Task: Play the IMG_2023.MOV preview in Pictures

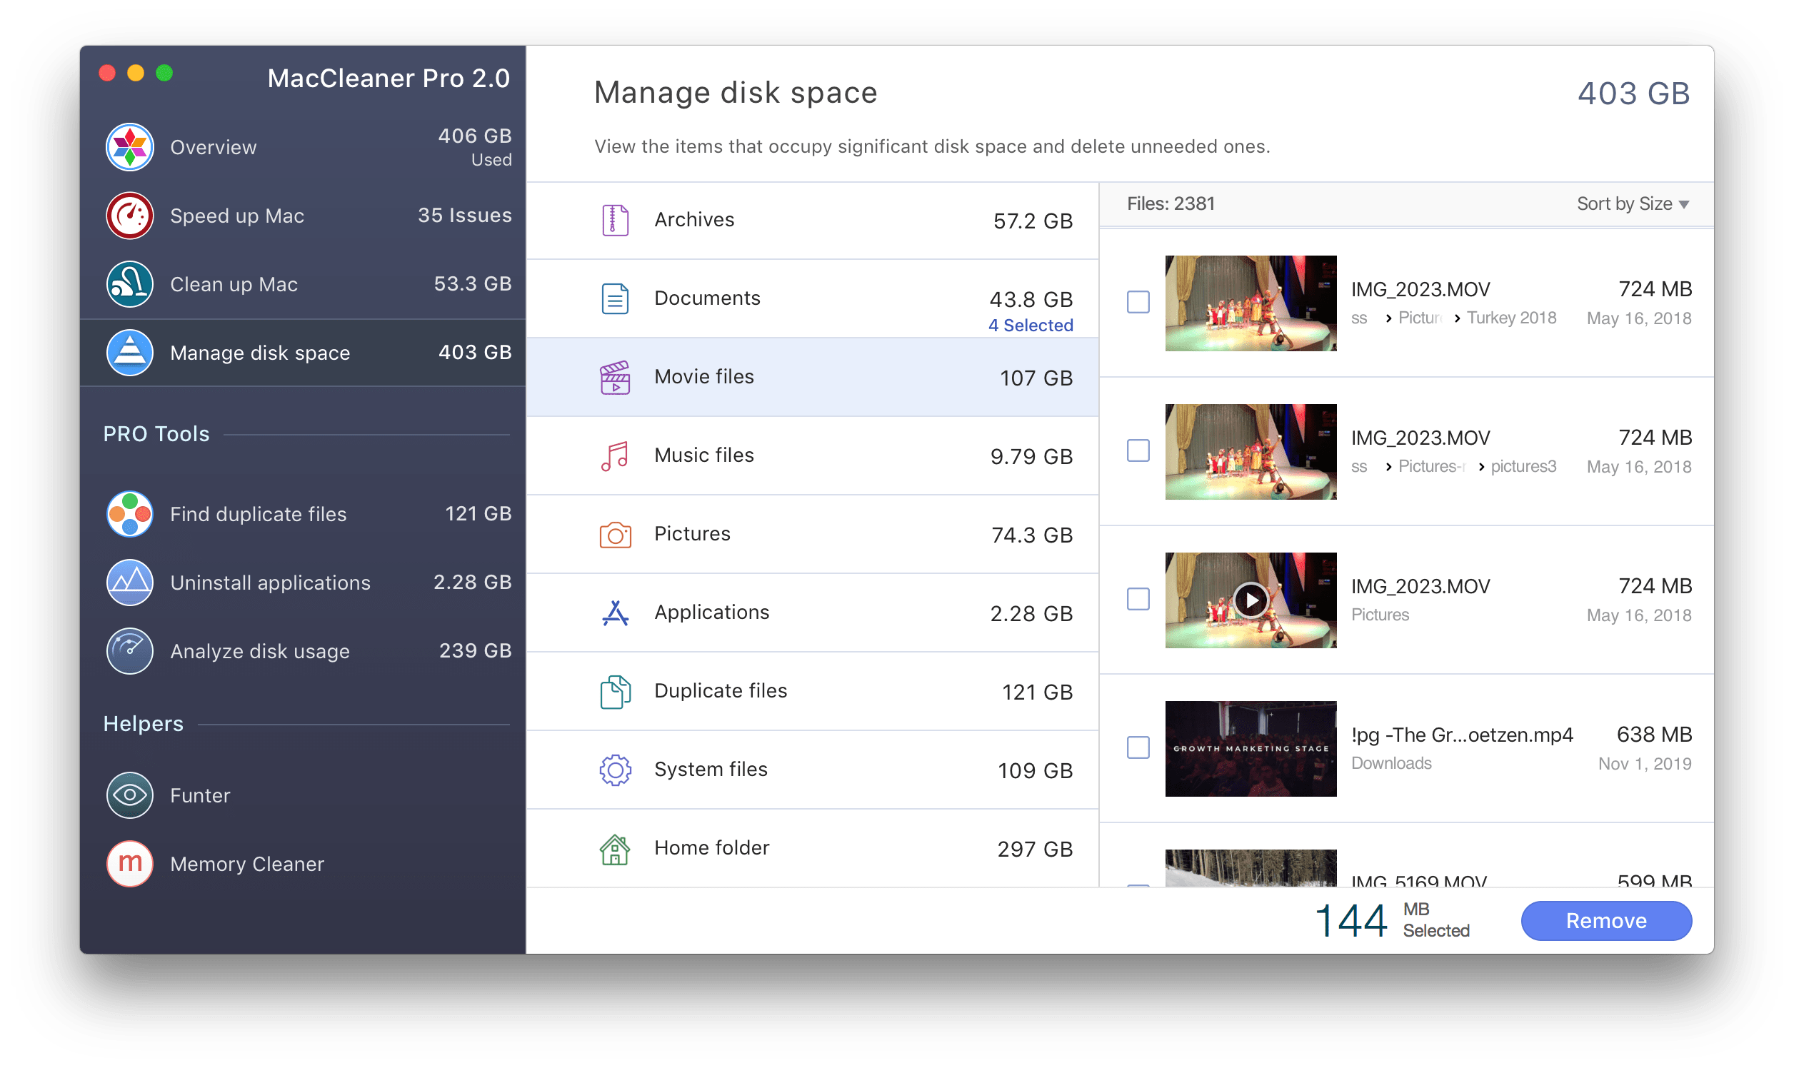Action: click(1251, 600)
